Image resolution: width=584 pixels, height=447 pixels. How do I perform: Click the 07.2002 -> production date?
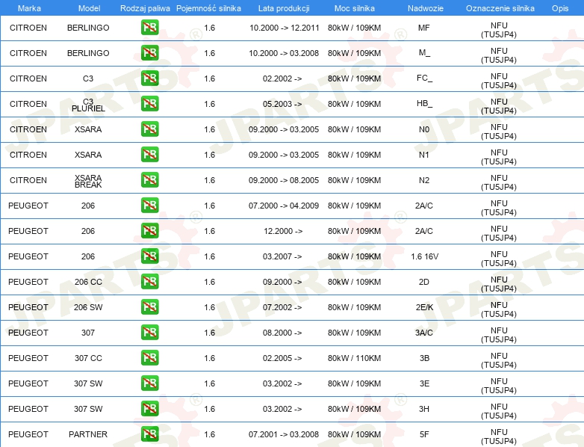tap(282, 307)
